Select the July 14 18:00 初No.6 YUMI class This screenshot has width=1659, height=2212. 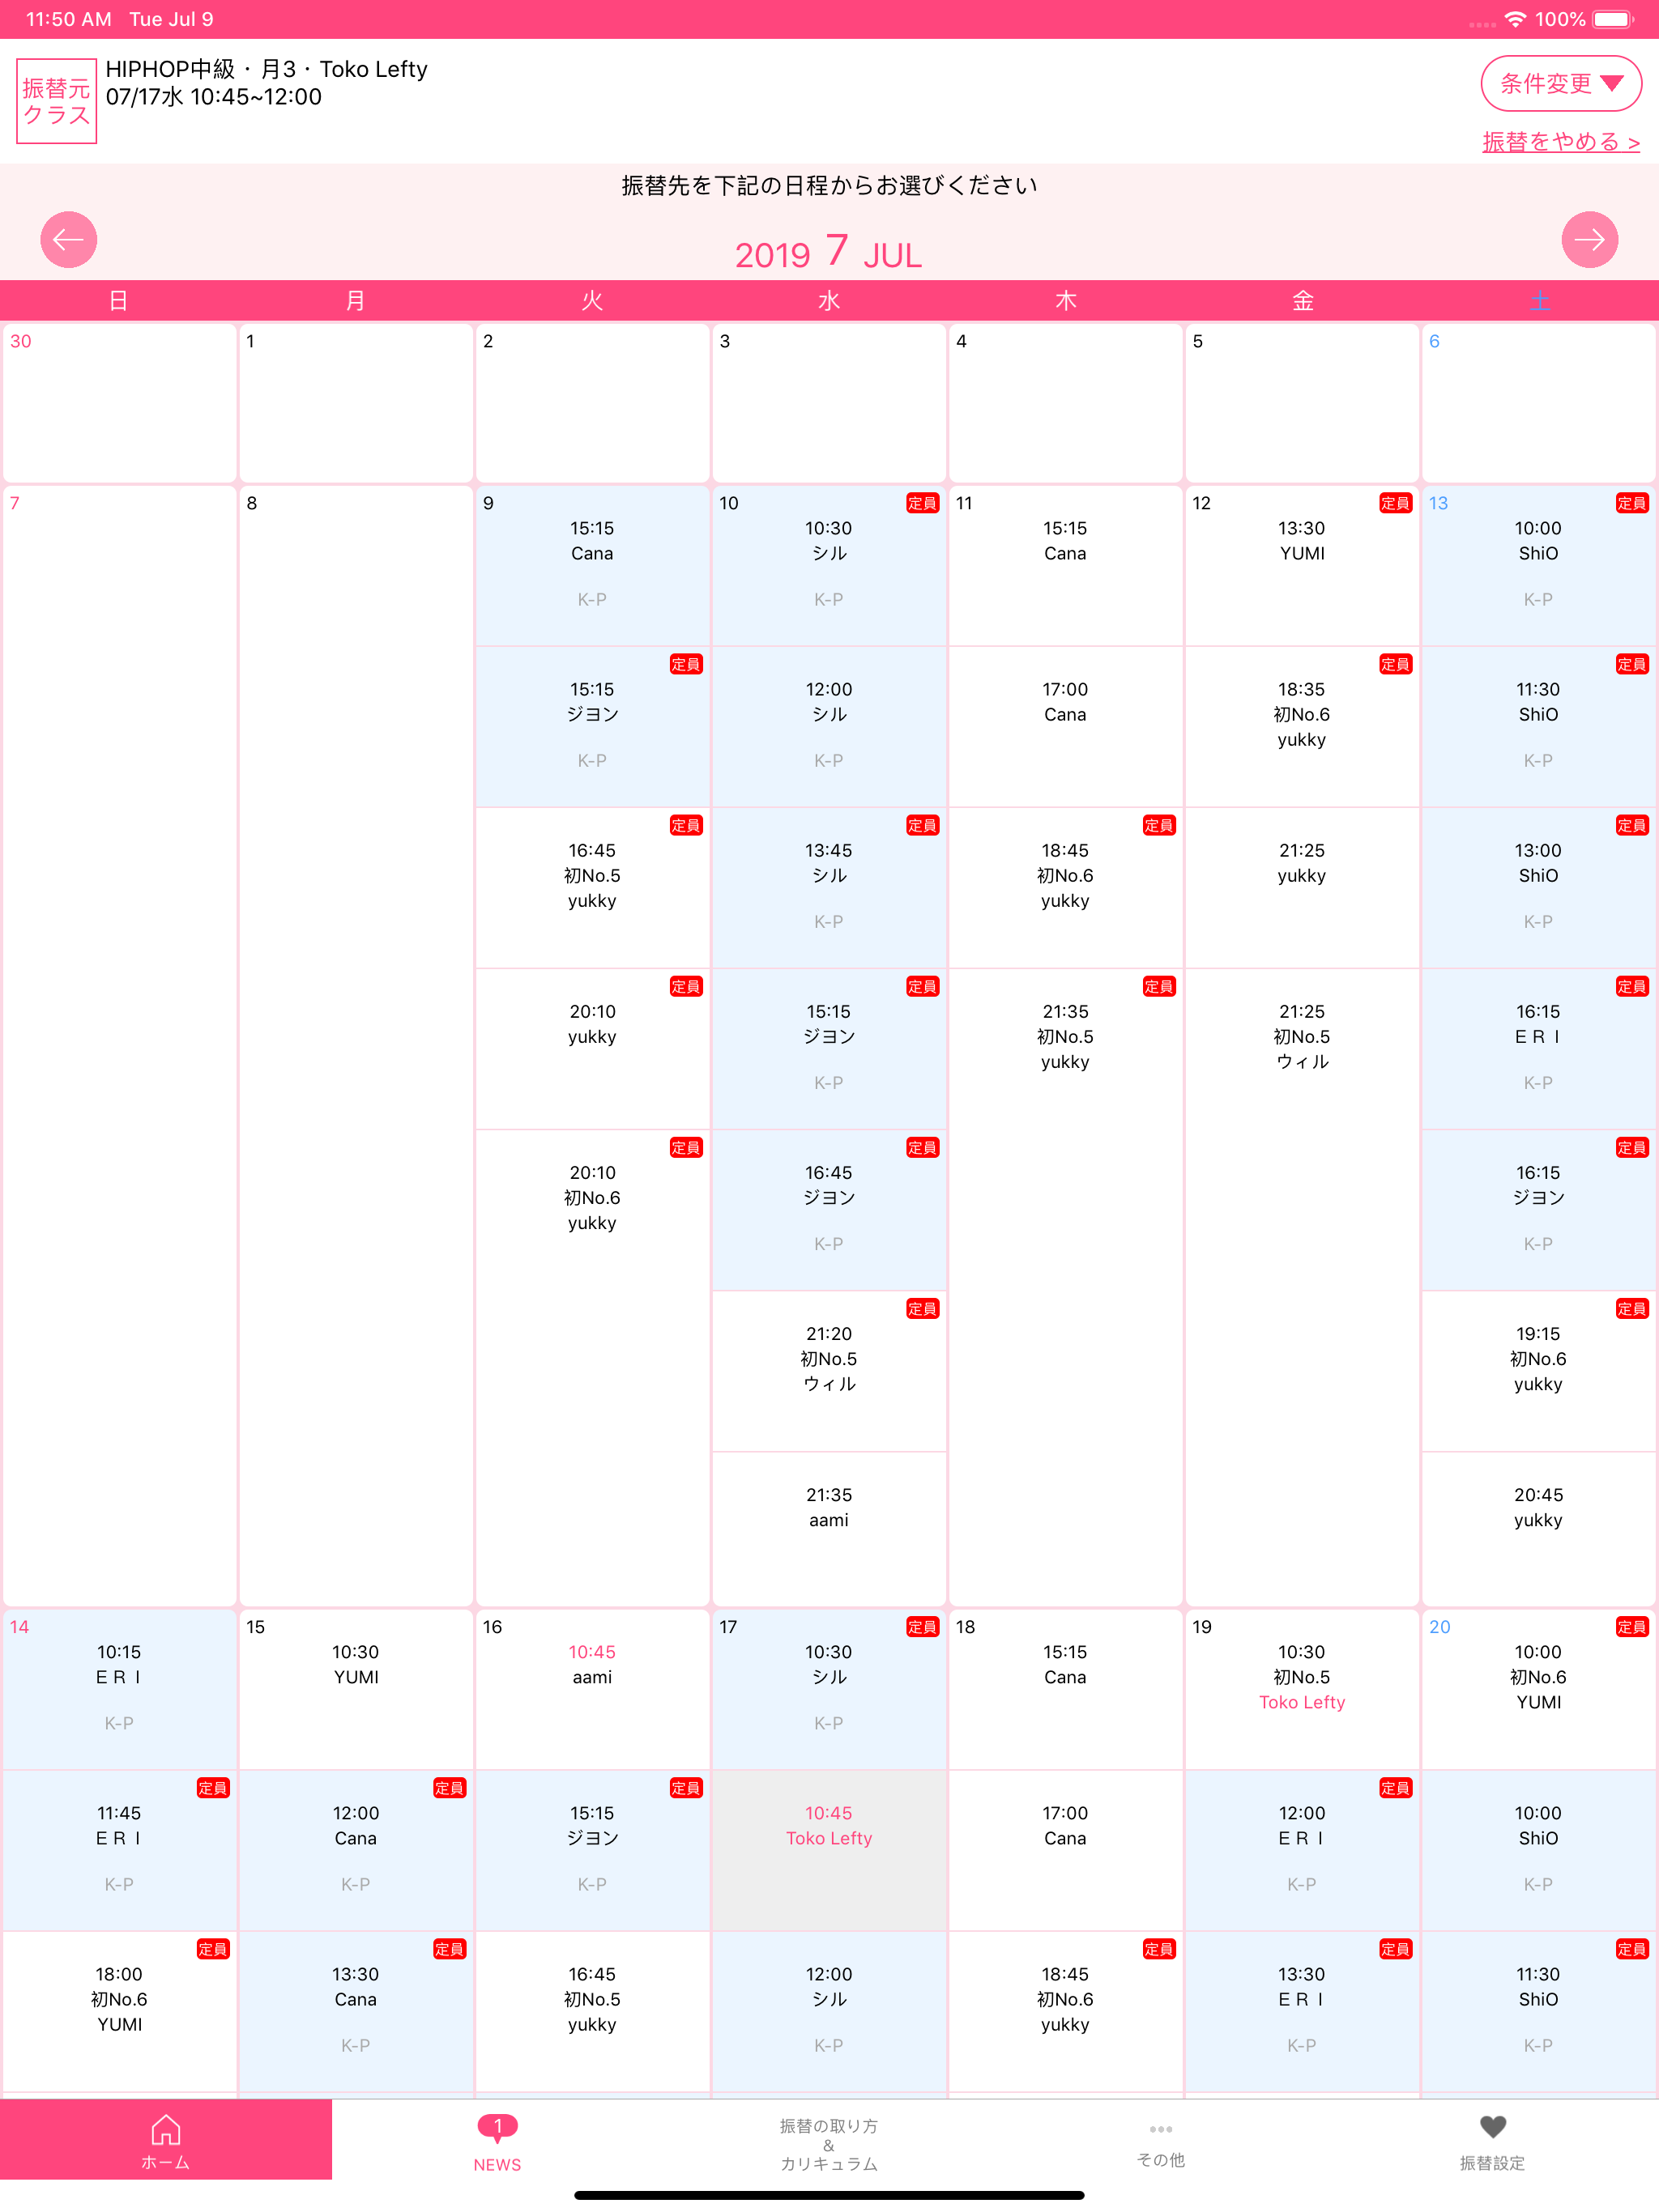click(x=119, y=2011)
